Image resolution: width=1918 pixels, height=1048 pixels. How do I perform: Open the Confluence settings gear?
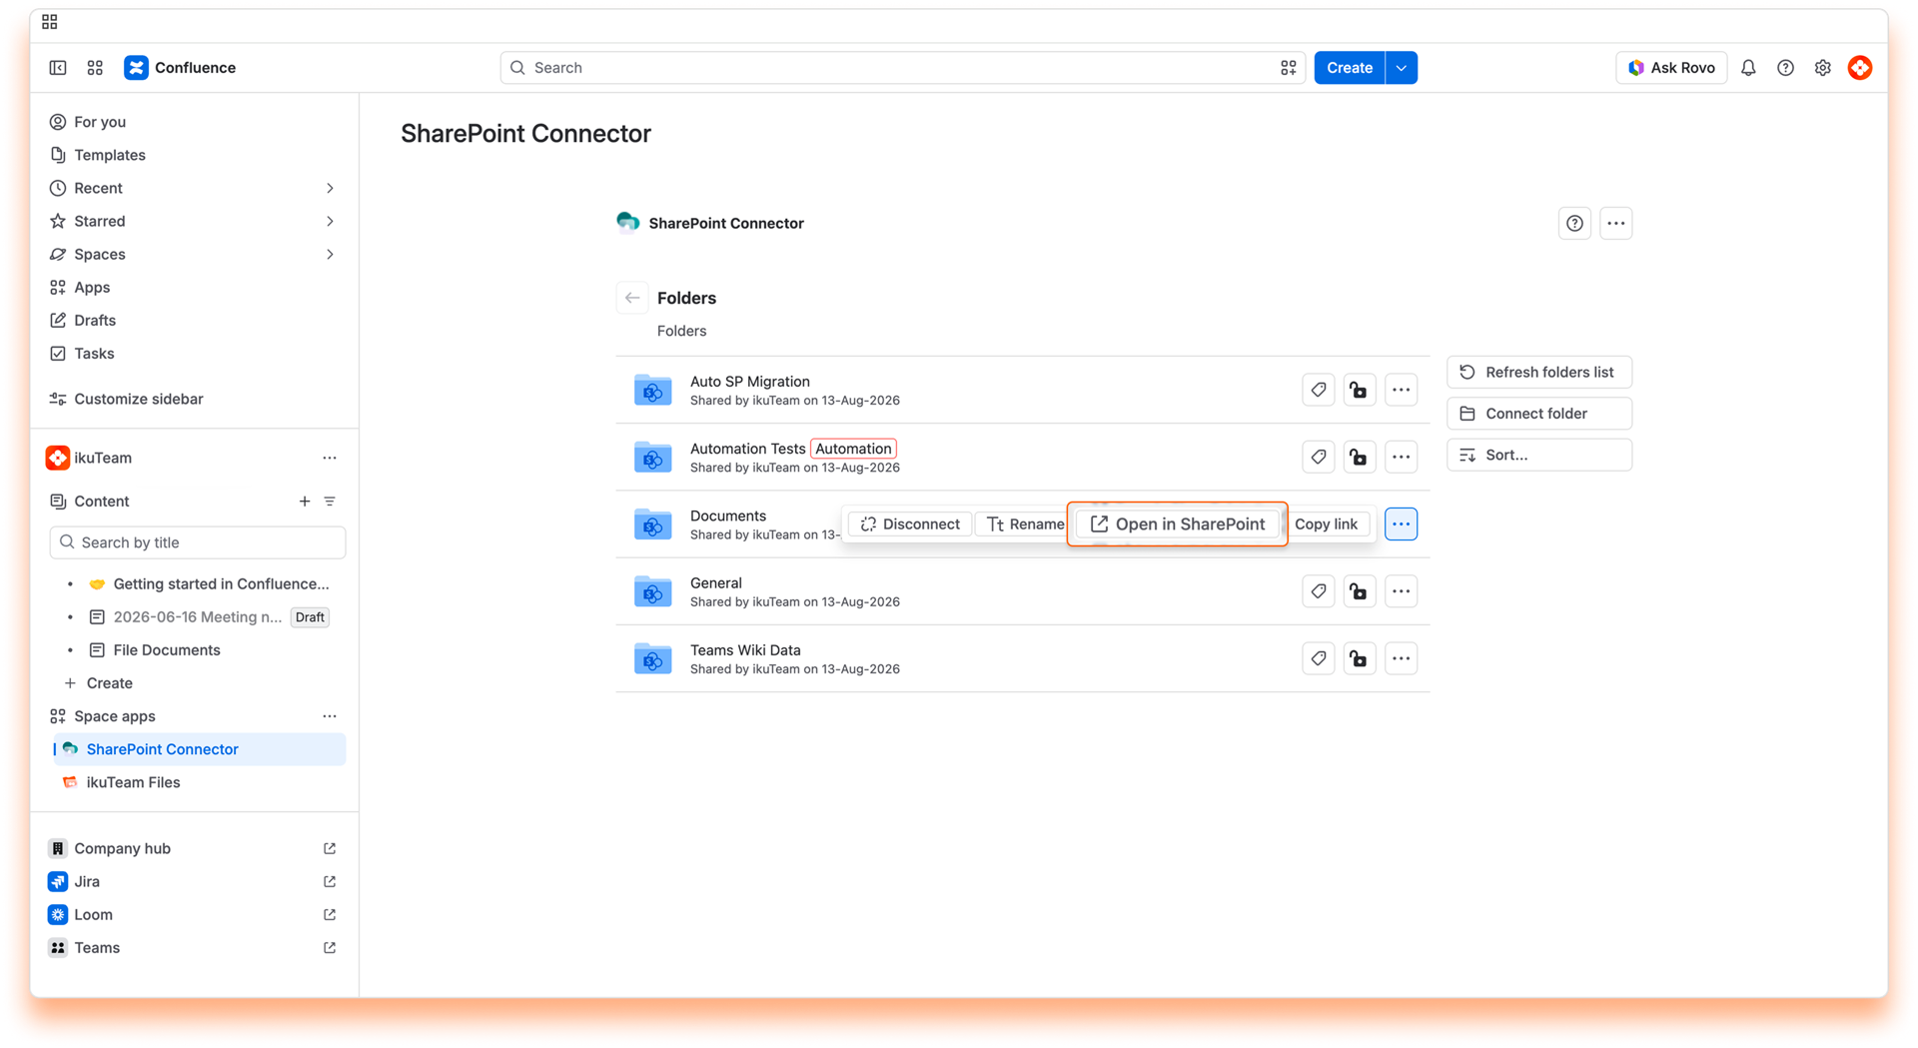(x=1823, y=68)
